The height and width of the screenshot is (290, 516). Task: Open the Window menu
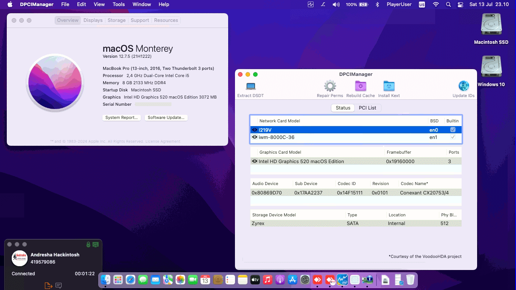142,5
